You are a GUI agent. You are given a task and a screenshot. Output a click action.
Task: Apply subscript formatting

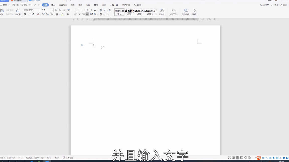coord(47,14)
